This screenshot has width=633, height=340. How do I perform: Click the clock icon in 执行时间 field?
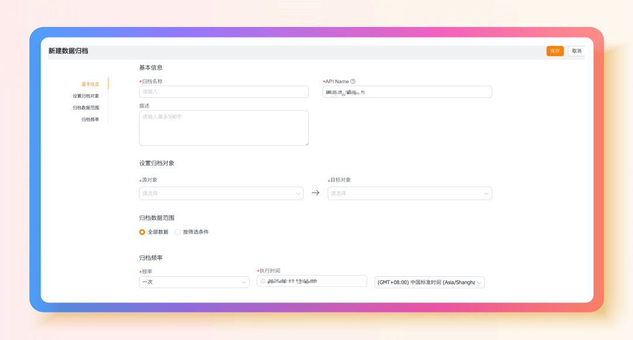[x=263, y=281]
